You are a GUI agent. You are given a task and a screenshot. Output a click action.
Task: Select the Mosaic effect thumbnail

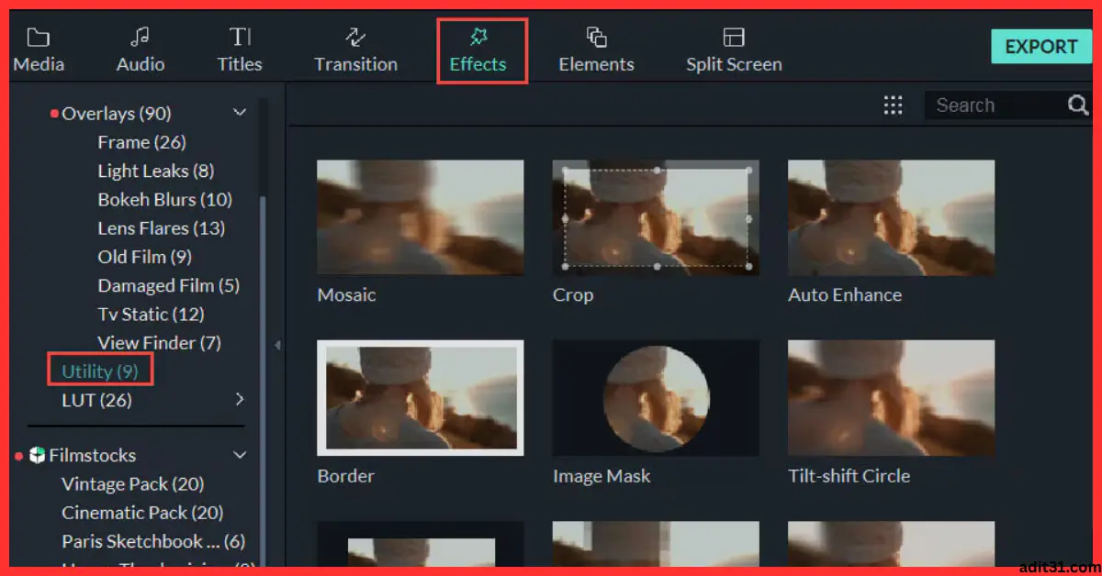(421, 217)
